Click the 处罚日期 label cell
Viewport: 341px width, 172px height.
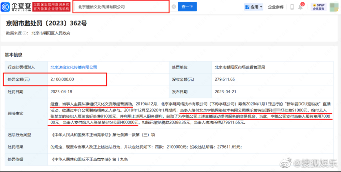26,92
